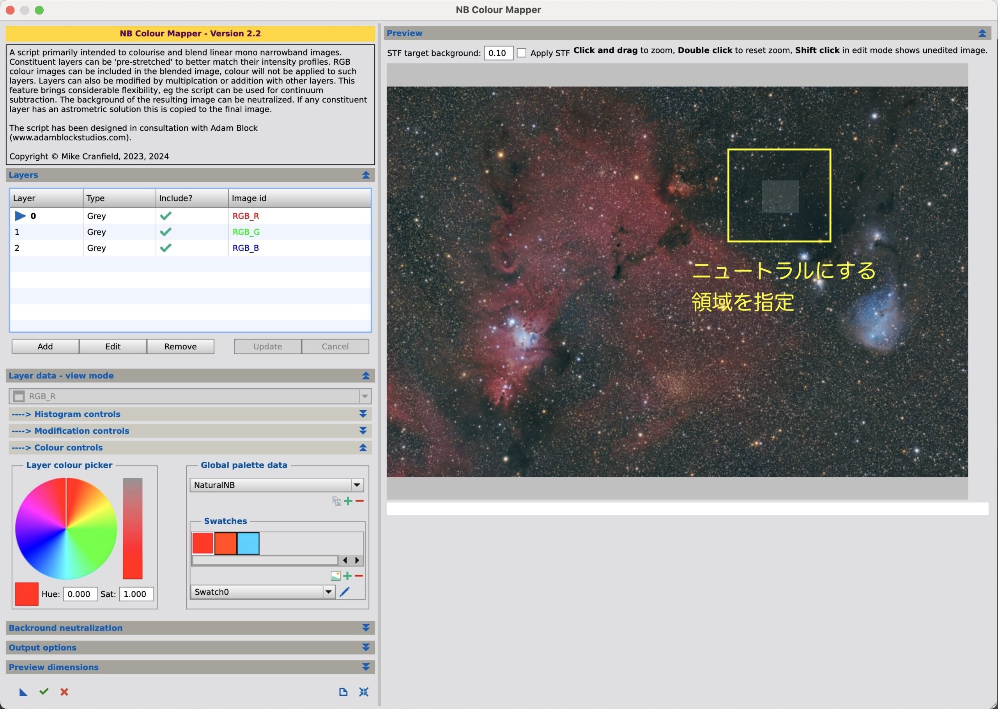Copy the NaturalNB palette
This screenshot has height=709, width=998.
tap(336, 501)
